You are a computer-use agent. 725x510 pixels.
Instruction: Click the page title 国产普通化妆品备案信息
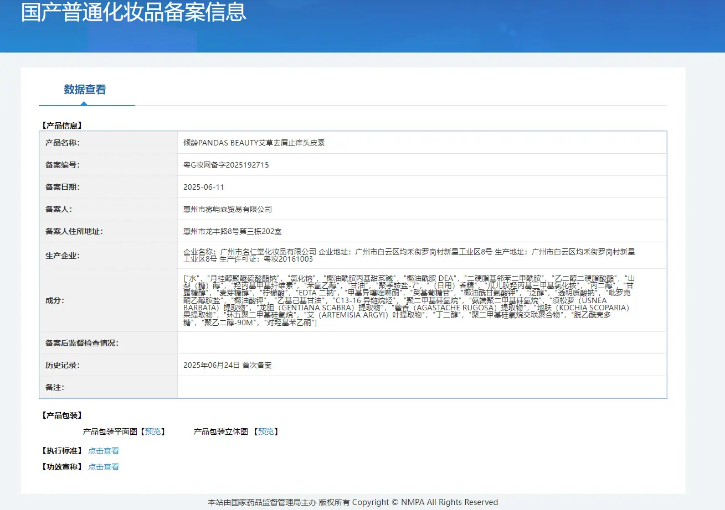(133, 12)
